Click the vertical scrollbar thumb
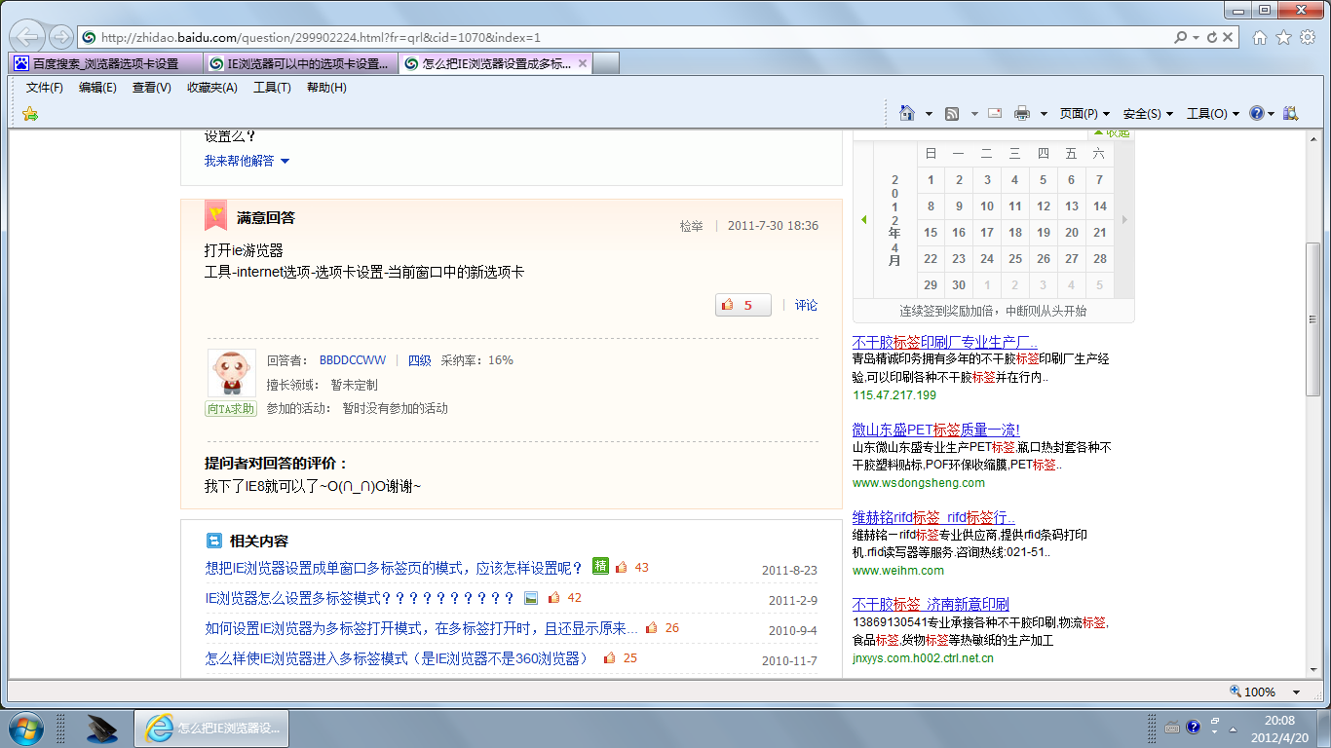 pos(1312,317)
